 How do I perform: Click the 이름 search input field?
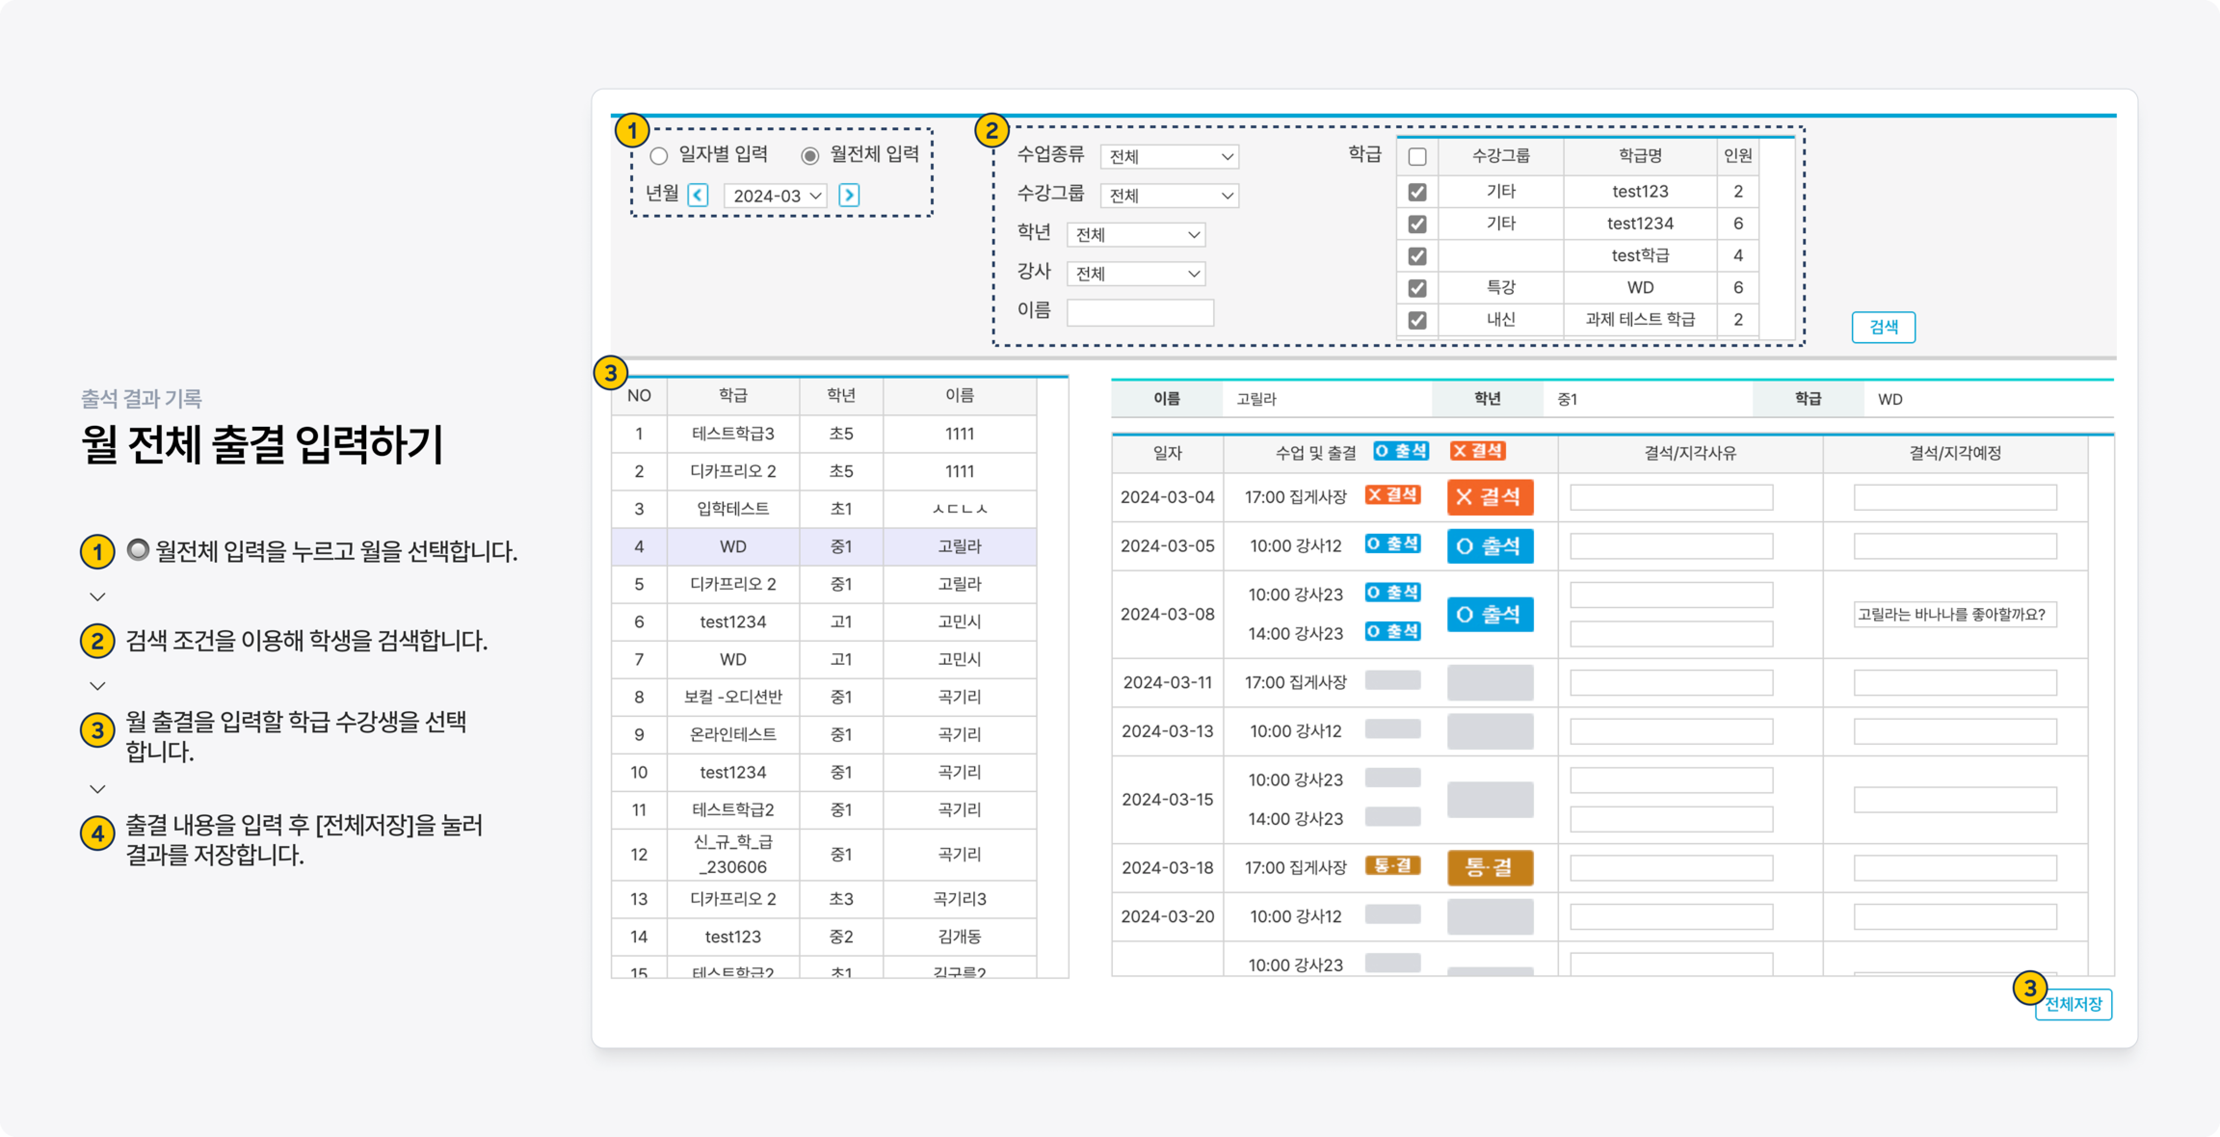(x=1139, y=313)
